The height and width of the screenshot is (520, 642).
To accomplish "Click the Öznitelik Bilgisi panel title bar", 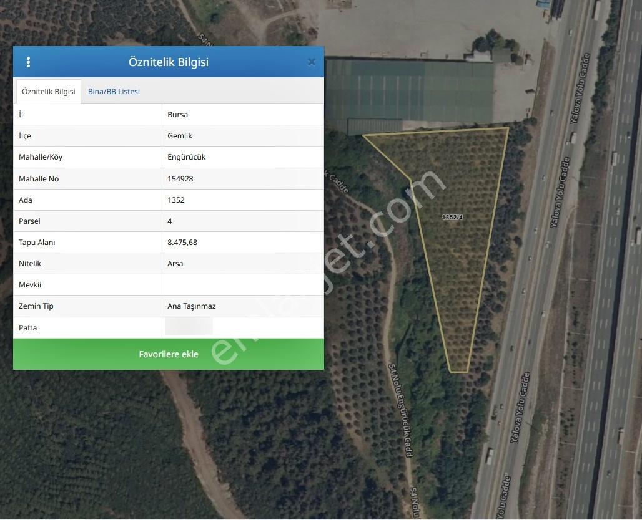I will (x=168, y=62).
